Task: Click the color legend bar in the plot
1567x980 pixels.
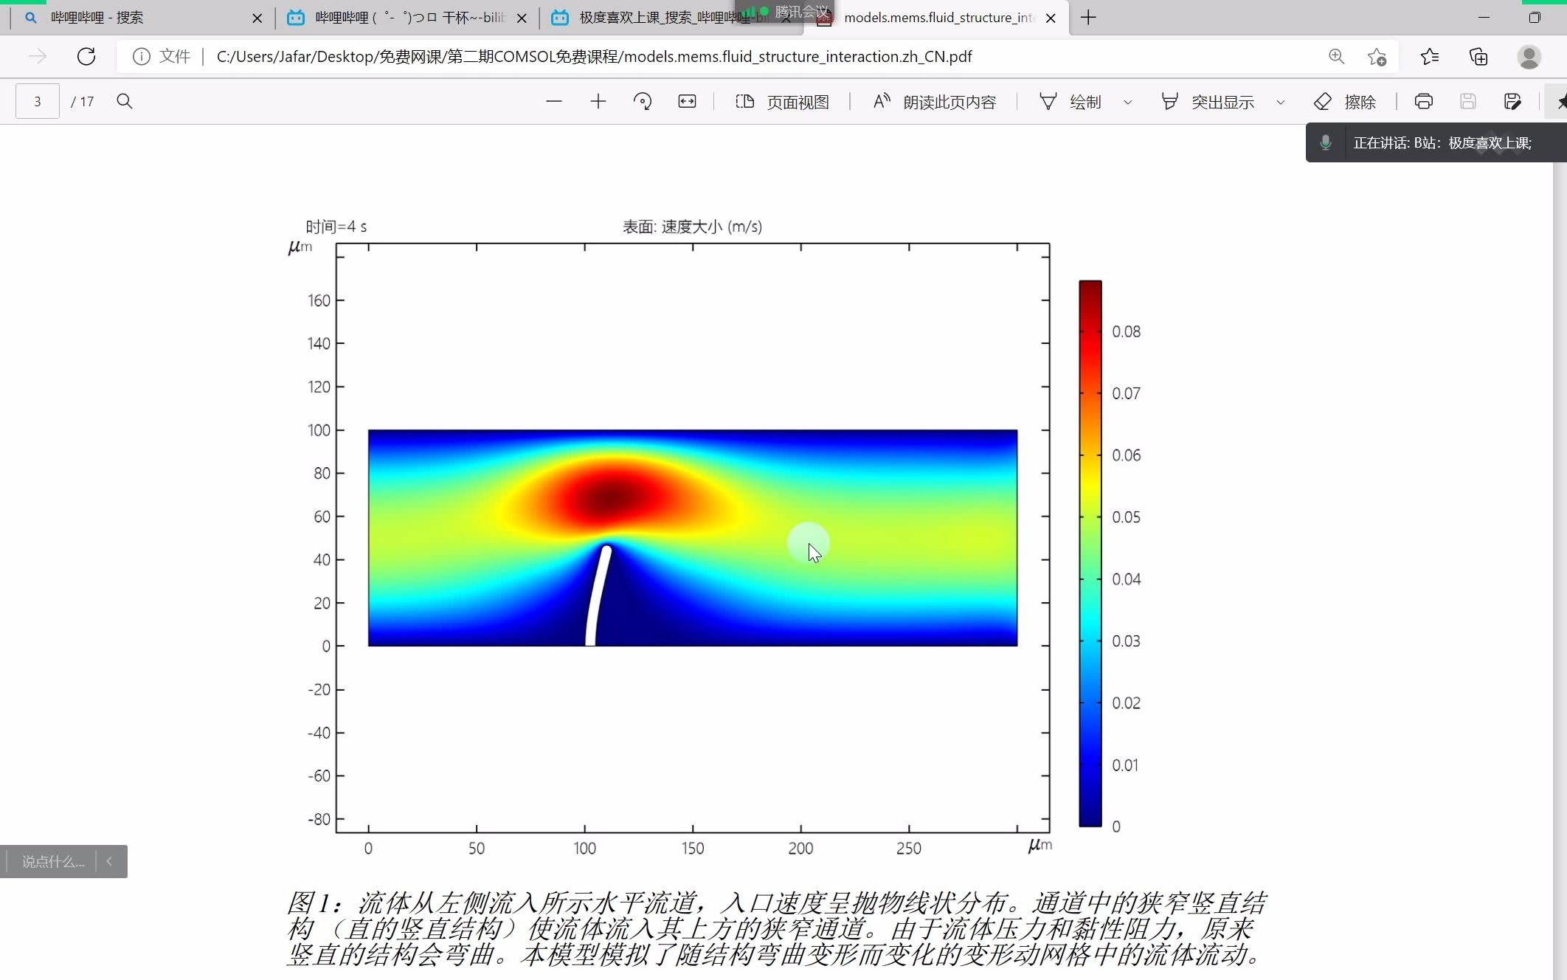Action: point(1090,553)
